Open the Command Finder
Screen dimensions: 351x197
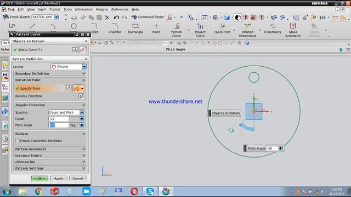click(148, 17)
